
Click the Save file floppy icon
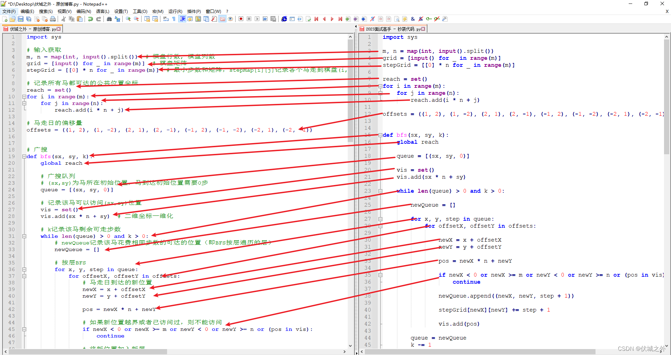pyautogui.click(x=21, y=19)
